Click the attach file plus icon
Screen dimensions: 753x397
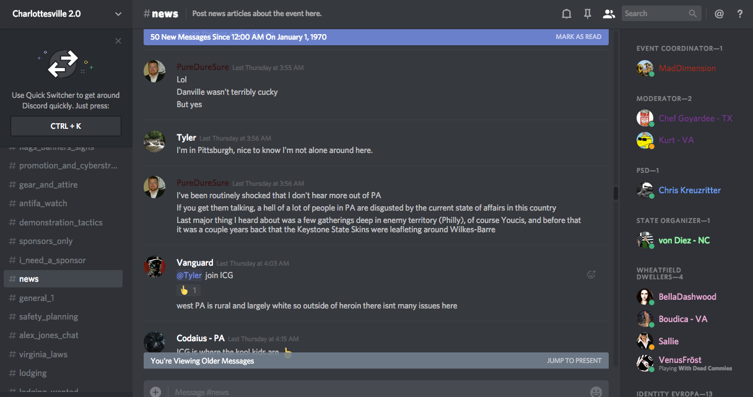pyautogui.click(x=155, y=391)
